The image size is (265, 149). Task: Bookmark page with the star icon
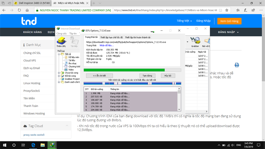click(x=227, y=10)
